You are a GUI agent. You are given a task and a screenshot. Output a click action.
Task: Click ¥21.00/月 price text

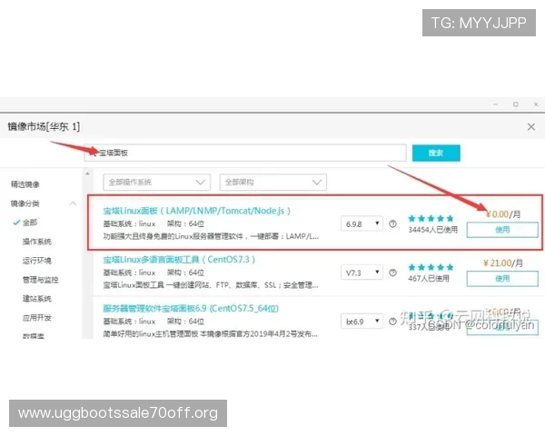click(502, 263)
